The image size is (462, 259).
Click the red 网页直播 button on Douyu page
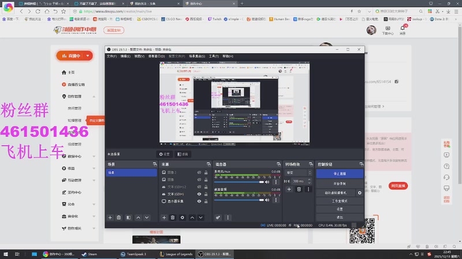click(398, 186)
